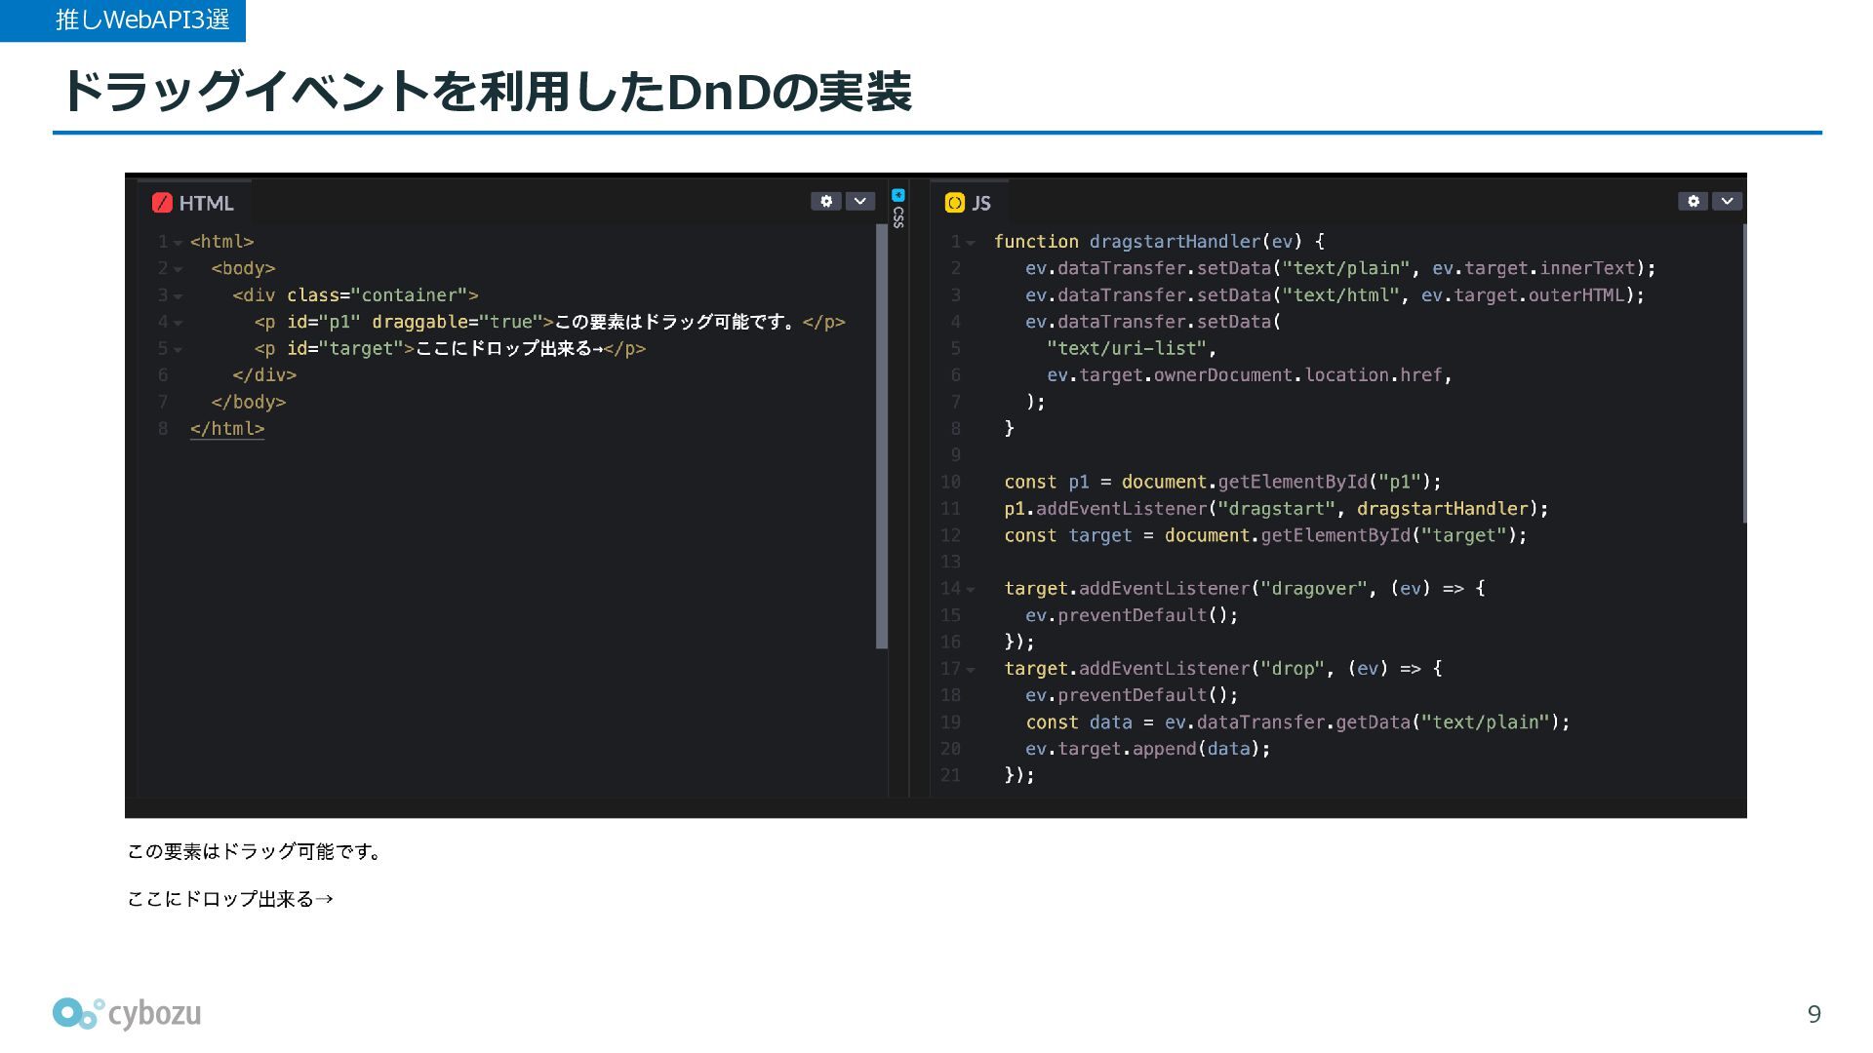Fold the dragover listener at line 14
1873x1053 pixels.
(971, 590)
